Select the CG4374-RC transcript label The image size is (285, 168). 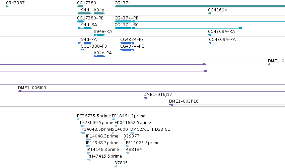click(x=127, y=25)
